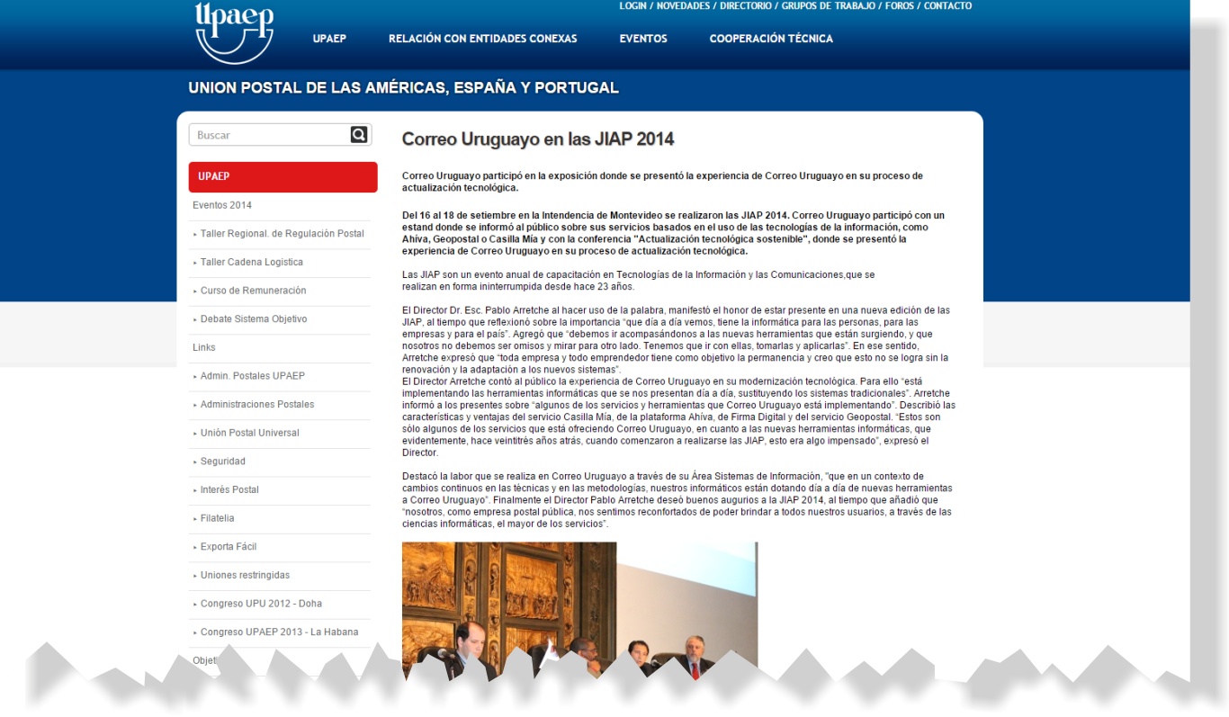
Task: Select the red UPAEP sidebar header
Action: click(x=283, y=176)
